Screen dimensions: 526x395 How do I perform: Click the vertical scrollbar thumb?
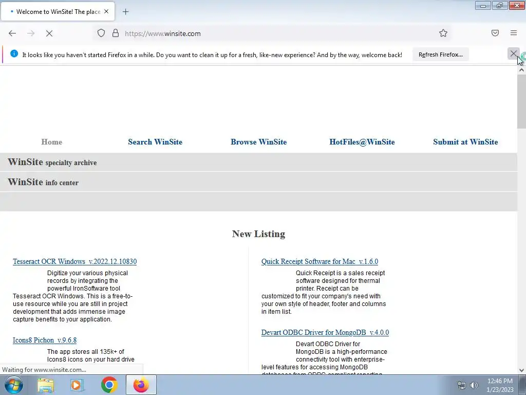[521, 101]
